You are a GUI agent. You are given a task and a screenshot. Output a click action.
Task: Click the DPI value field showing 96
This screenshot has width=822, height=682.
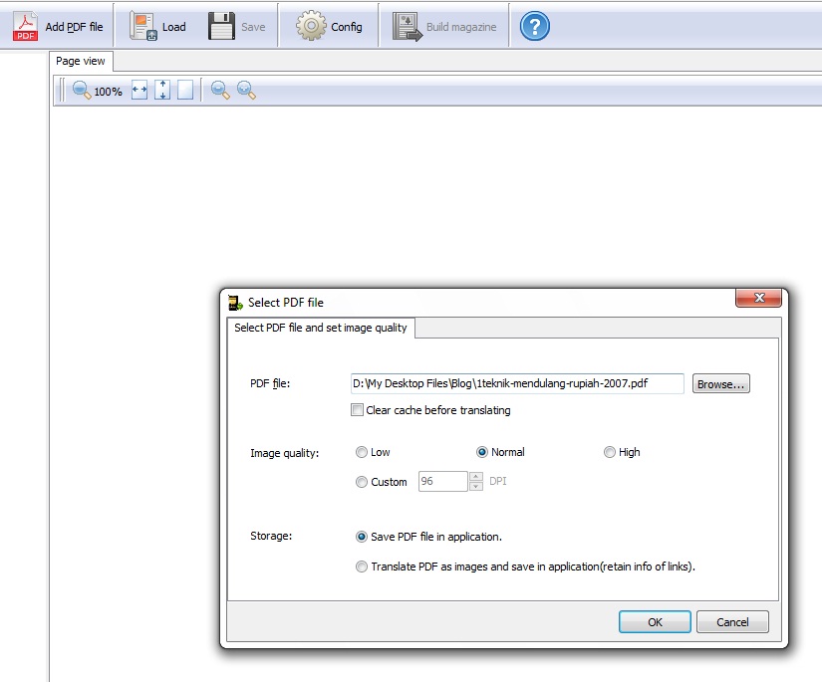click(442, 481)
